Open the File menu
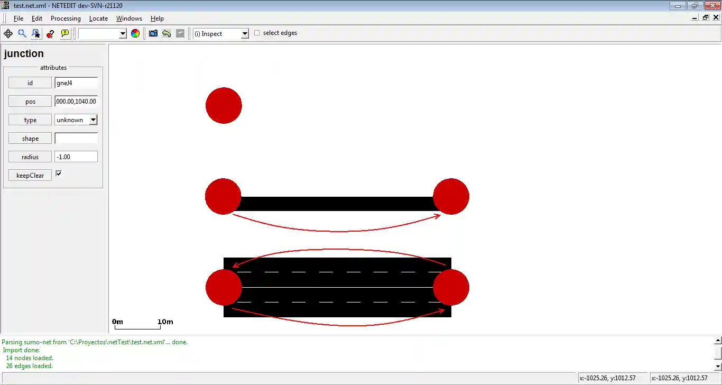Screen dimensions: 722x385 point(18,19)
